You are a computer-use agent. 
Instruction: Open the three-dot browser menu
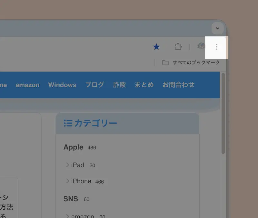[x=216, y=47]
